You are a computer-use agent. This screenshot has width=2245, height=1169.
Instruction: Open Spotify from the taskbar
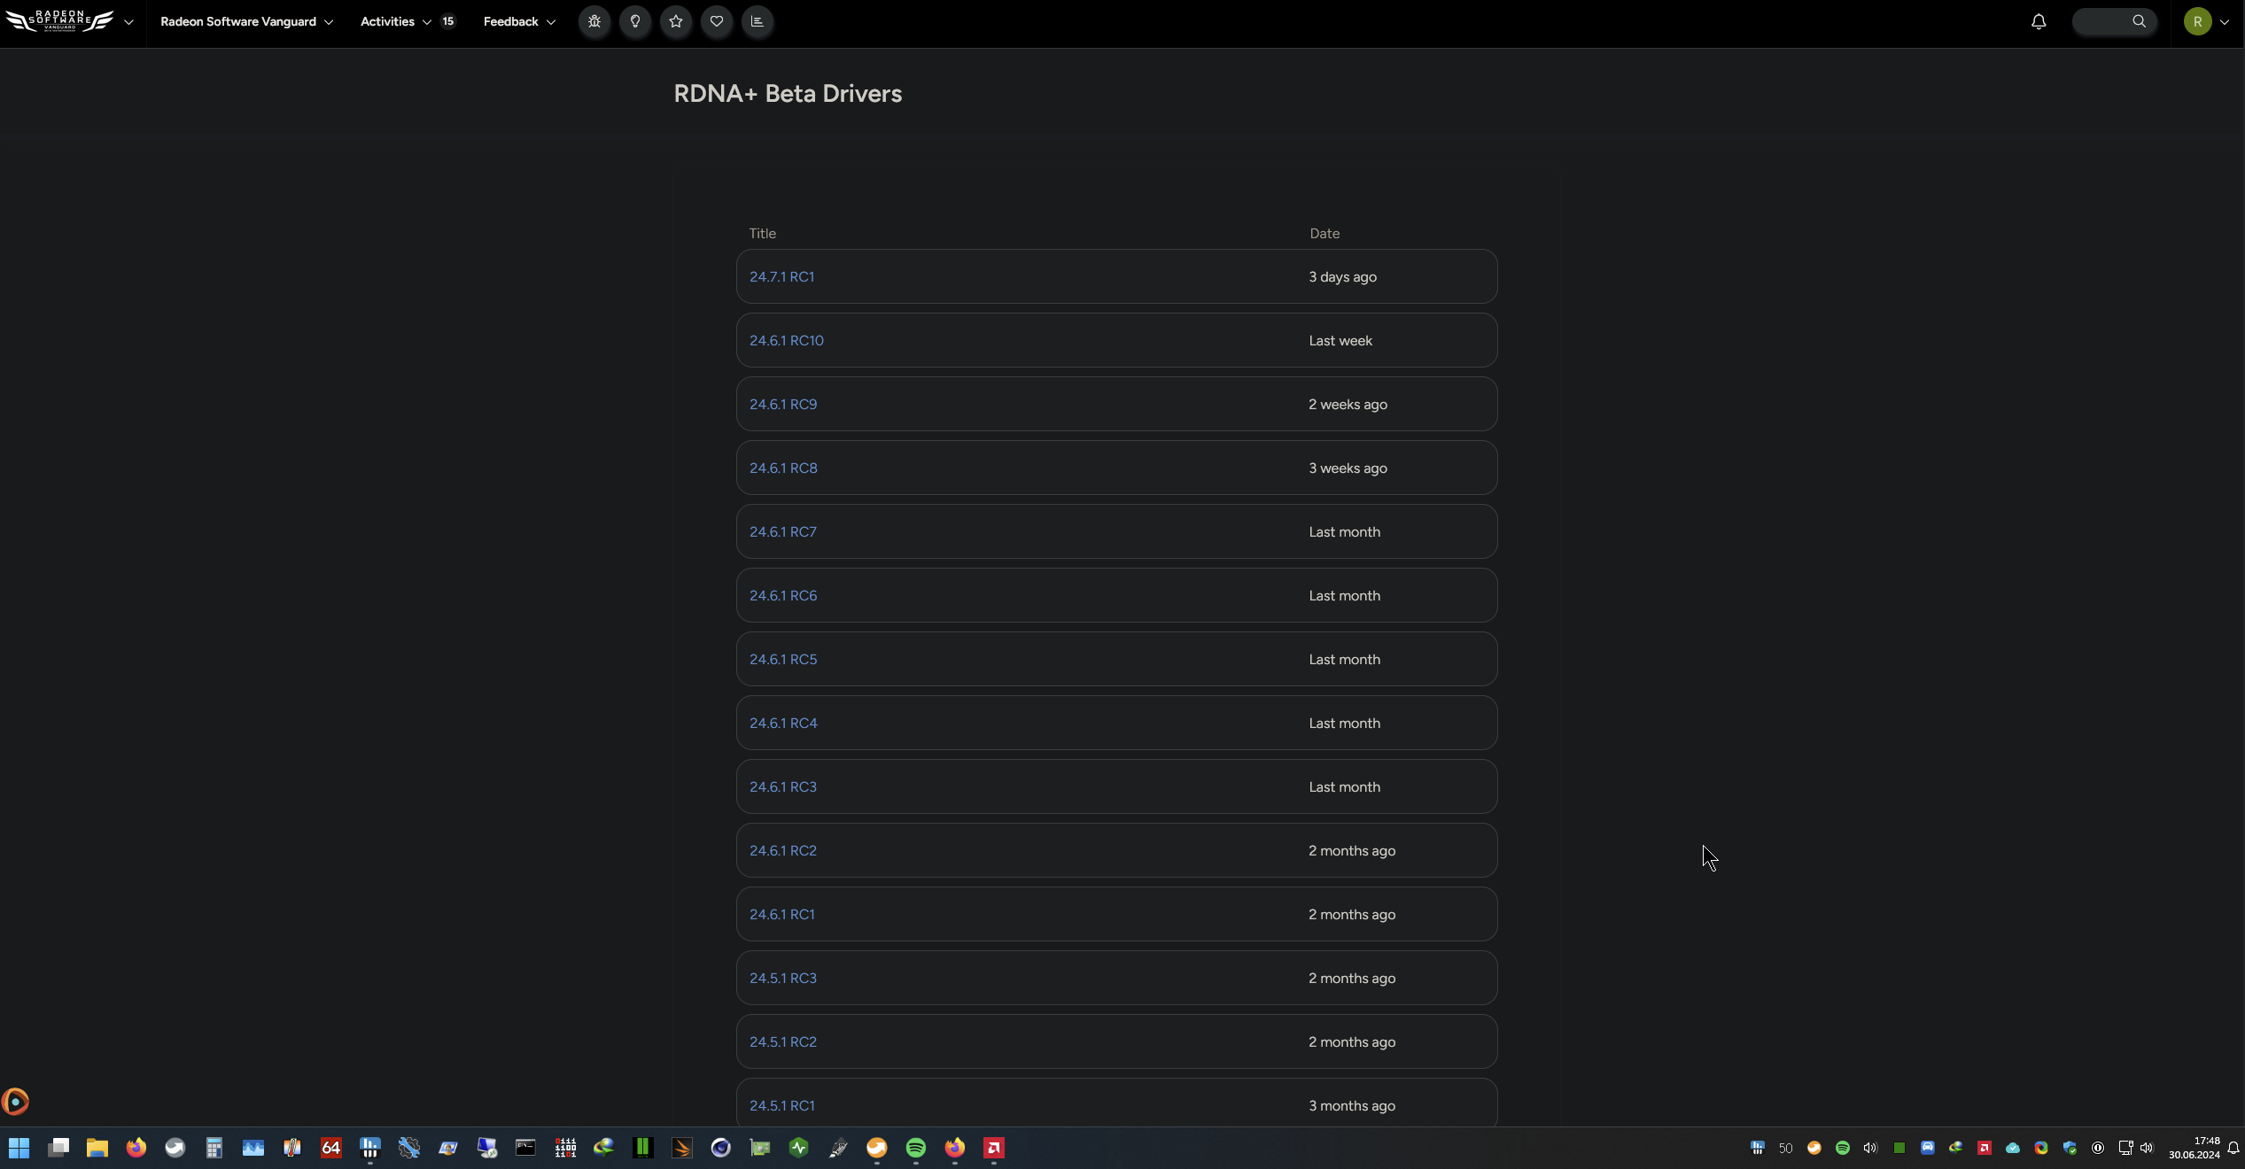tap(915, 1148)
